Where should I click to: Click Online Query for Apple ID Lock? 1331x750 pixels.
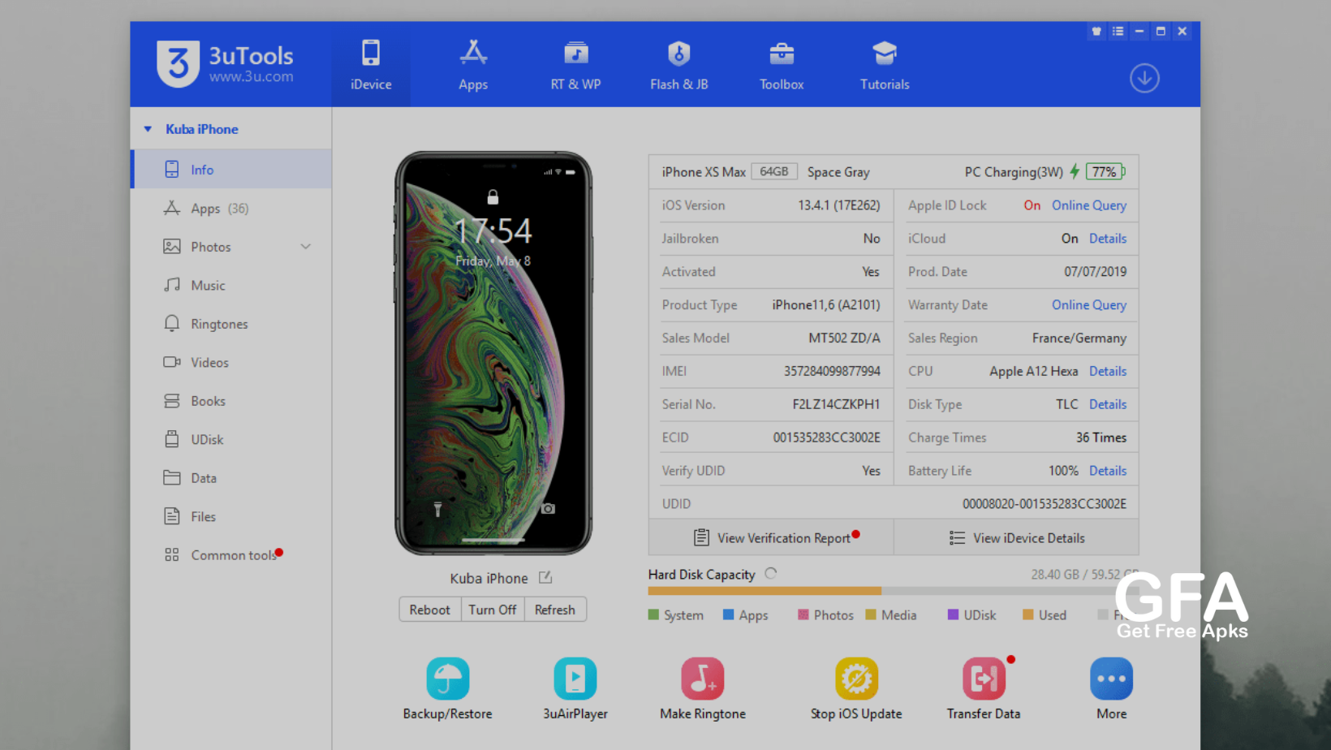pyautogui.click(x=1089, y=205)
